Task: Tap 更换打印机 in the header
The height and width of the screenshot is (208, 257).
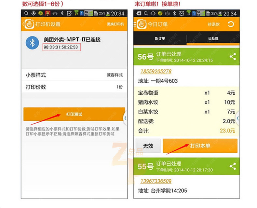Action: click(115, 24)
